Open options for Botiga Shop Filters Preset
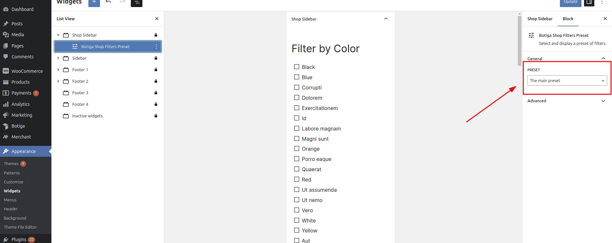 pos(156,46)
